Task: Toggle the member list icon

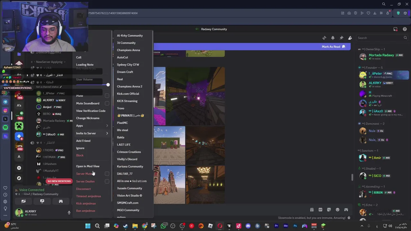Action: click(350, 38)
